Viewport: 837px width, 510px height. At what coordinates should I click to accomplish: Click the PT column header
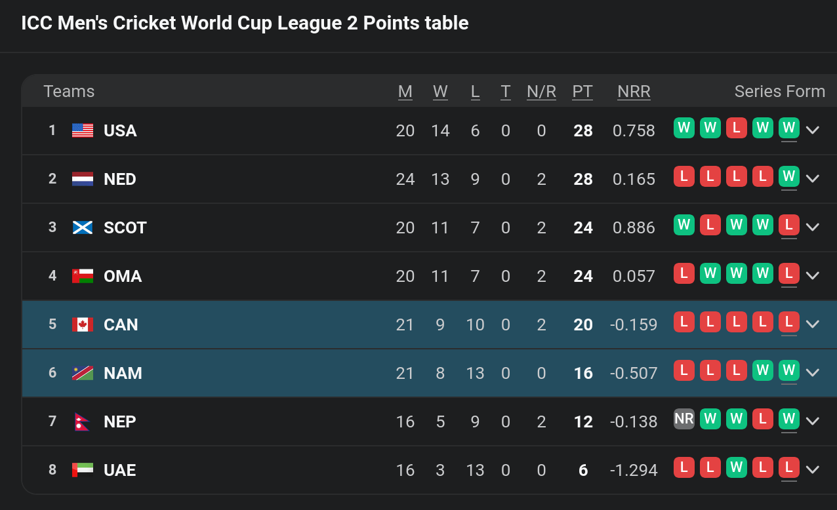(582, 92)
